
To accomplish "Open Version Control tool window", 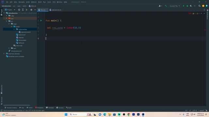I will tap(11, 108).
